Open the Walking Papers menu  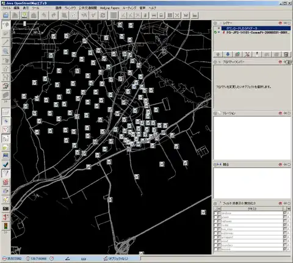tap(109, 8)
